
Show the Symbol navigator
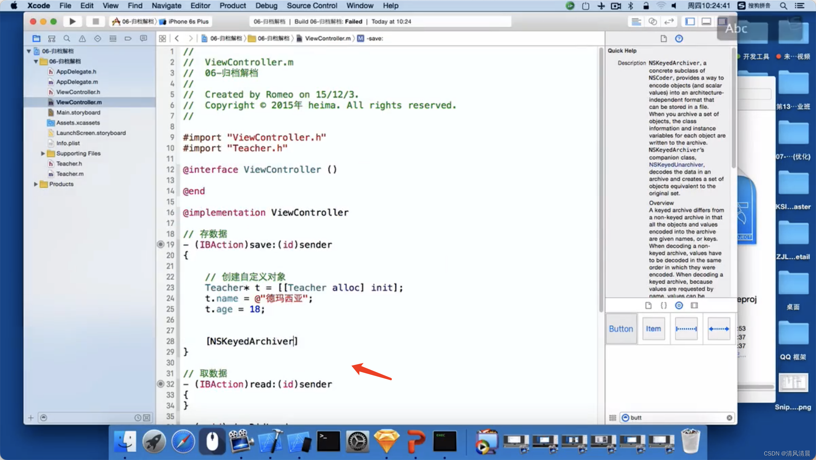(52, 38)
